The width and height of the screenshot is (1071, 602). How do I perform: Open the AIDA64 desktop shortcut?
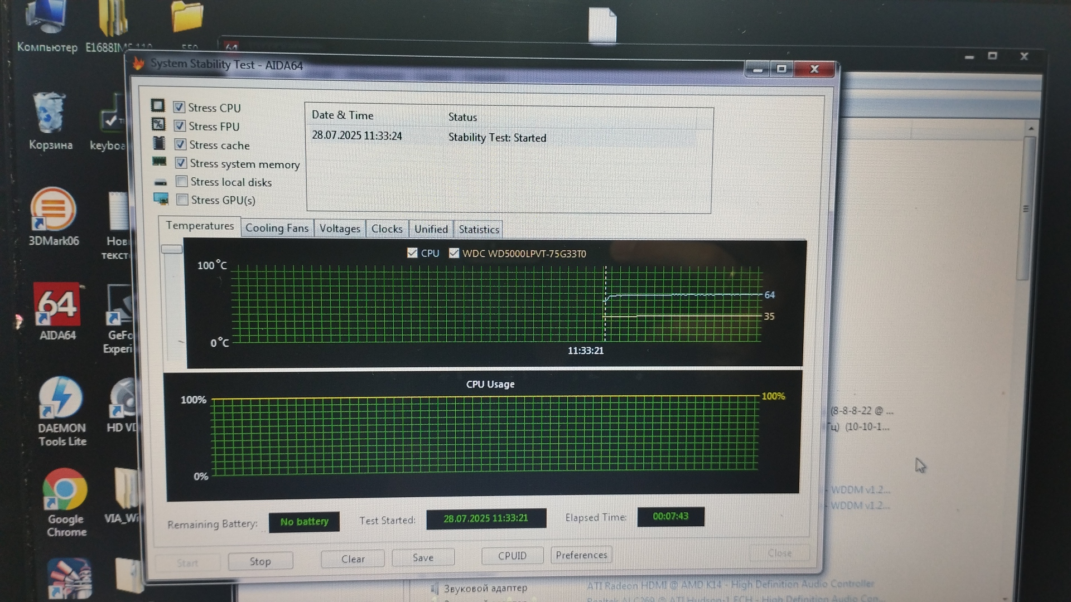click(x=56, y=305)
